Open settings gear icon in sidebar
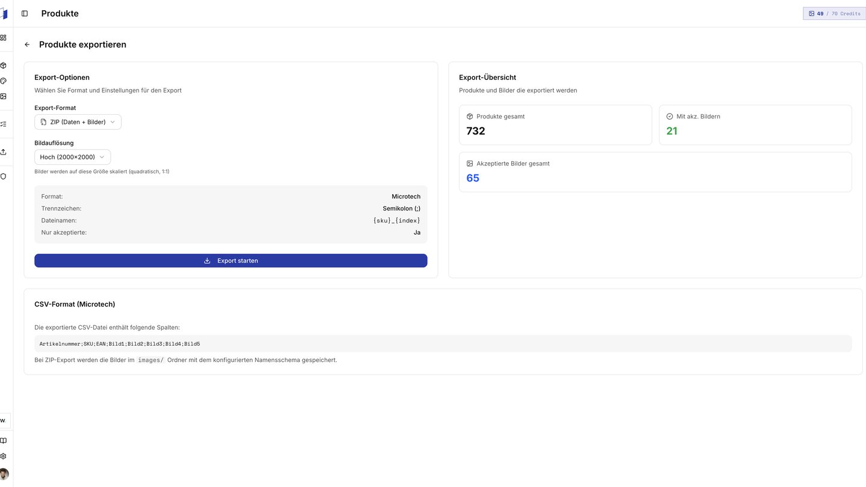This screenshot has width=866, height=487. [x=3, y=456]
